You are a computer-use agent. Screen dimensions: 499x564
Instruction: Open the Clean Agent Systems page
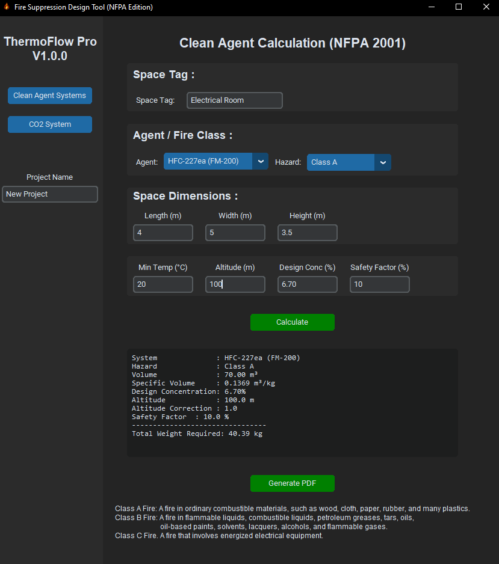coord(50,96)
